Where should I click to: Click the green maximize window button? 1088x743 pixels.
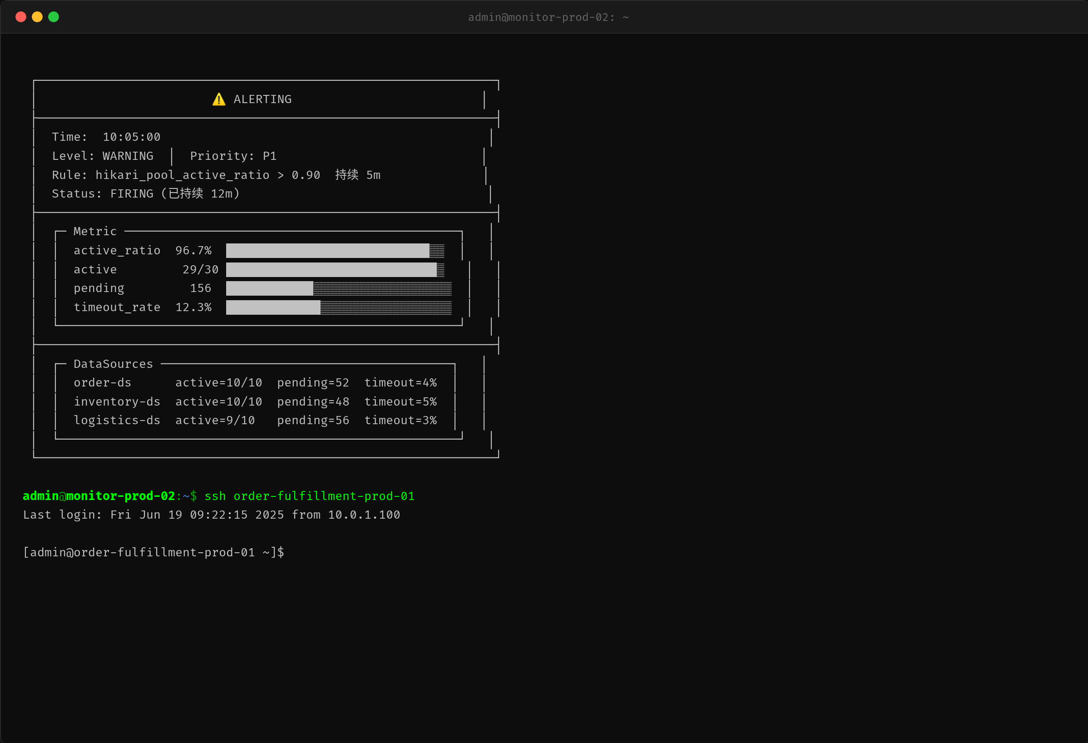pyautogui.click(x=54, y=17)
